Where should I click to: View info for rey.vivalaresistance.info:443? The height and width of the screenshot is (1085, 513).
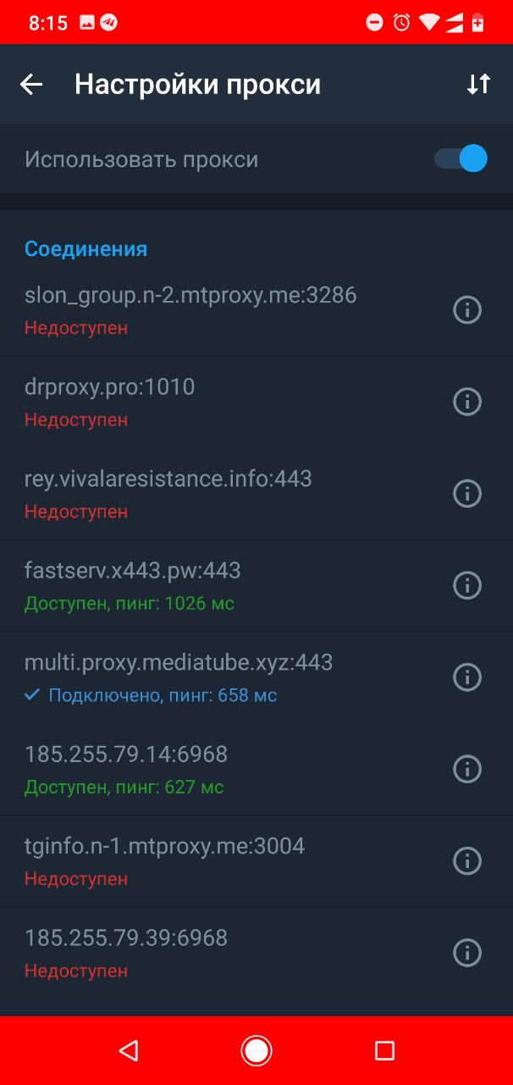pos(467,493)
